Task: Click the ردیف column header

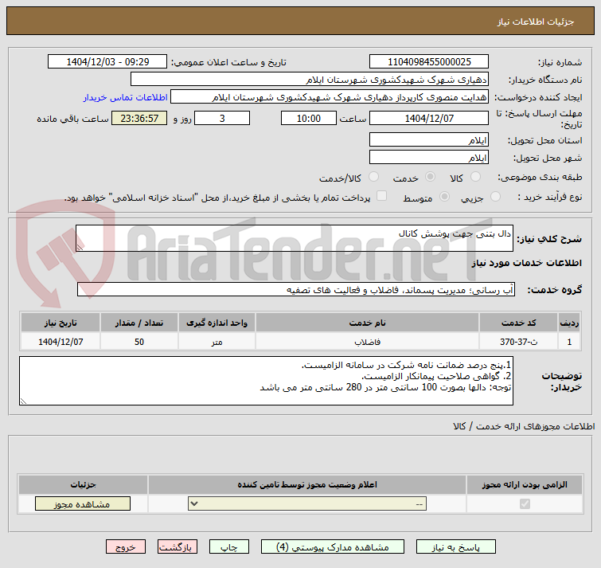Action: [569, 323]
